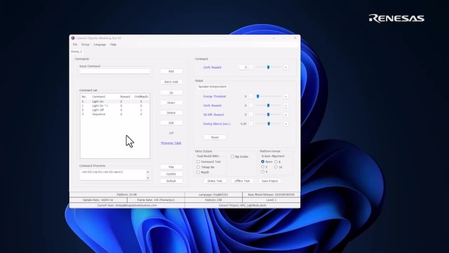Increase Ending Silence with plus button

click(x=286, y=124)
